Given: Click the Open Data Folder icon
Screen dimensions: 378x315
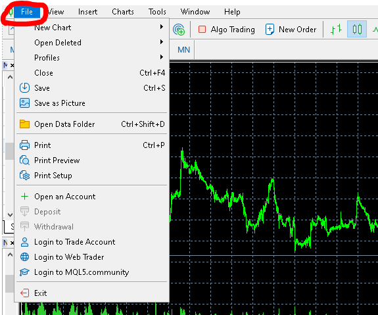Looking at the screenshot, I should pyautogui.click(x=24, y=124).
